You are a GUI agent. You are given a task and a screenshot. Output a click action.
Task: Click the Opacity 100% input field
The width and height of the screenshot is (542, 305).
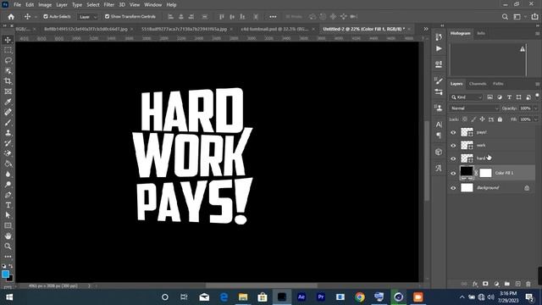[x=525, y=108]
